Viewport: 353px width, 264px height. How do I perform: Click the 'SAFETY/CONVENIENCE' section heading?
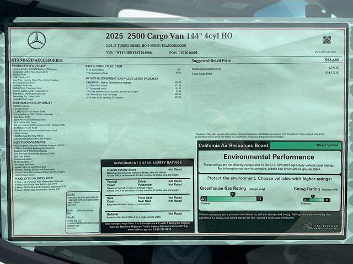pos(29,142)
